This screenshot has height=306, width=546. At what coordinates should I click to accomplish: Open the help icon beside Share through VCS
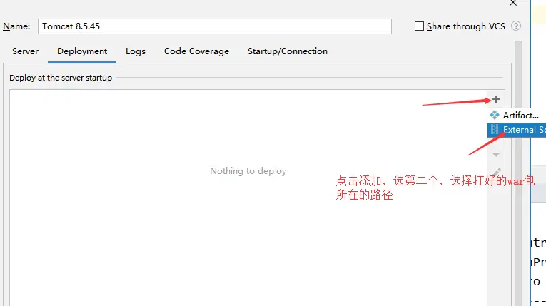pos(516,26)
